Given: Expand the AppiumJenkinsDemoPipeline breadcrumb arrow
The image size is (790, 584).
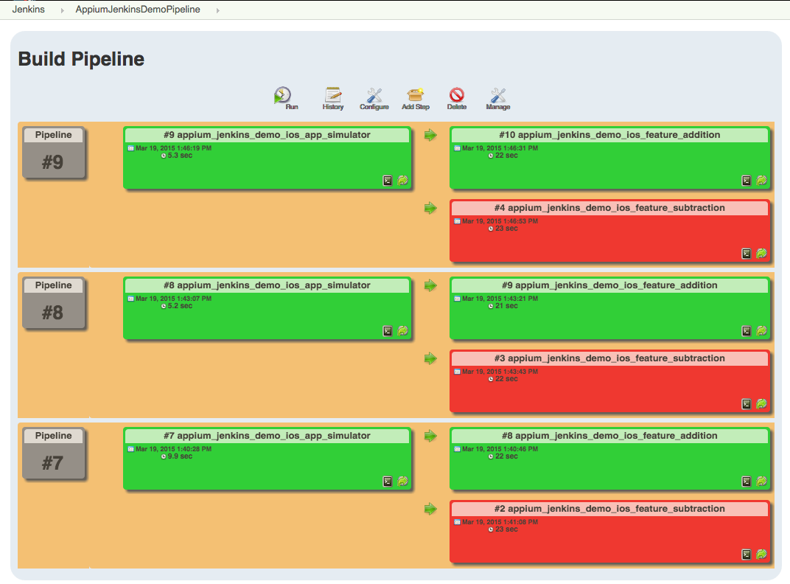Looking at the screenshot, I should pos(217,10).
